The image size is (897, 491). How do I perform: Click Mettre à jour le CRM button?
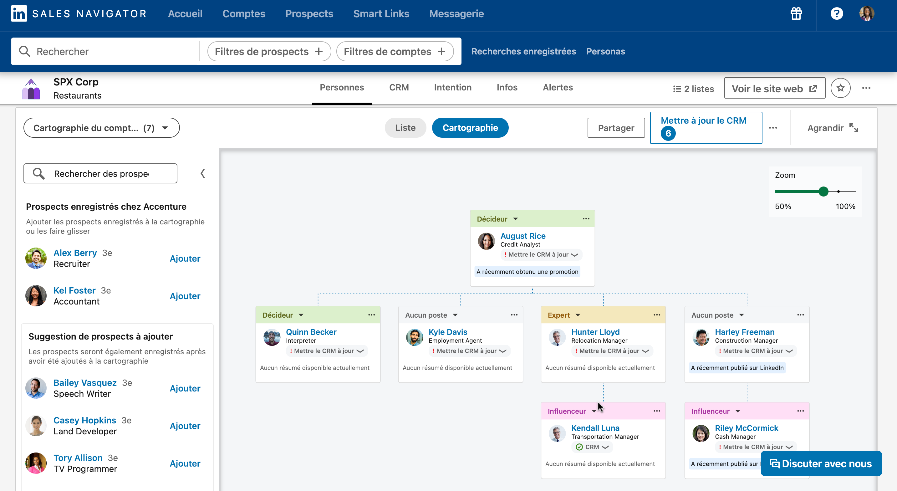[706, 128]
